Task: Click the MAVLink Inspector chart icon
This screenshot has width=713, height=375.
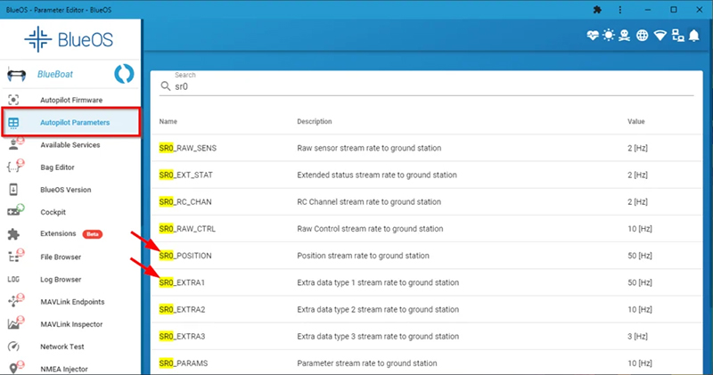Action: click(14, 324)
